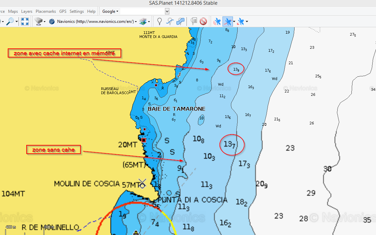Expand the tile source dropdown arrow
This screenshot has height=235, width=376.
45,22
